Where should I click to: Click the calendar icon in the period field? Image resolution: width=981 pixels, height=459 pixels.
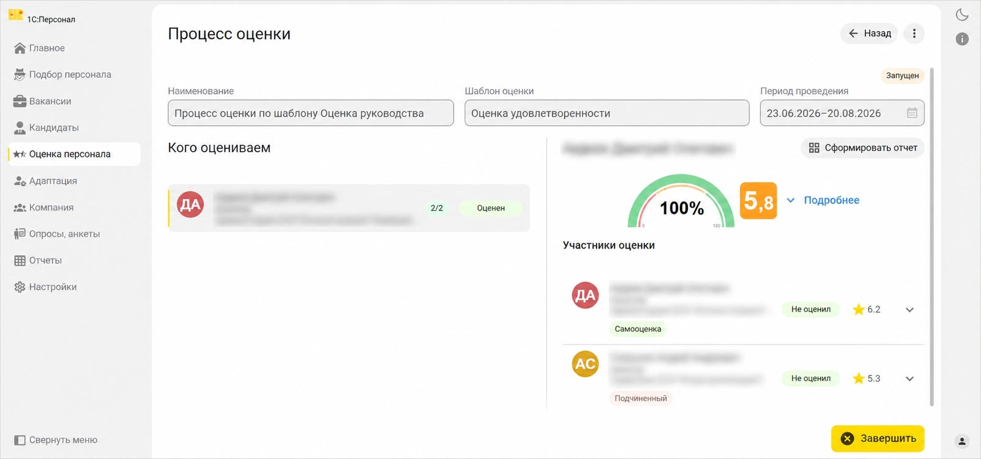pos(912,113)
